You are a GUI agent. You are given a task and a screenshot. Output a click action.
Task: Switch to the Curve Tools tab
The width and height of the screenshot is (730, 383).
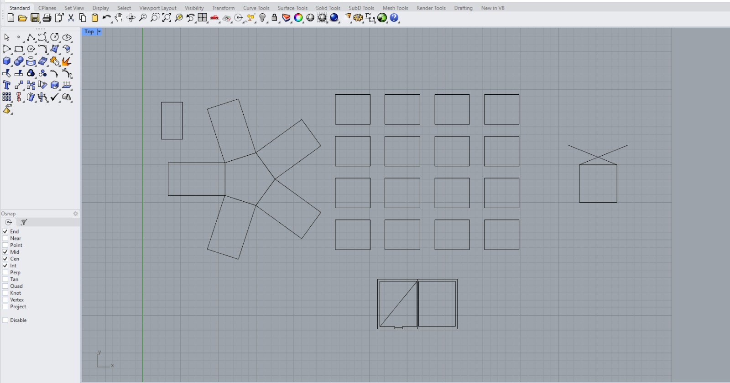point(256,8)
